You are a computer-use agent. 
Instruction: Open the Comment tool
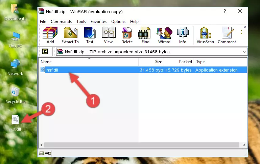tap(227, 35)
